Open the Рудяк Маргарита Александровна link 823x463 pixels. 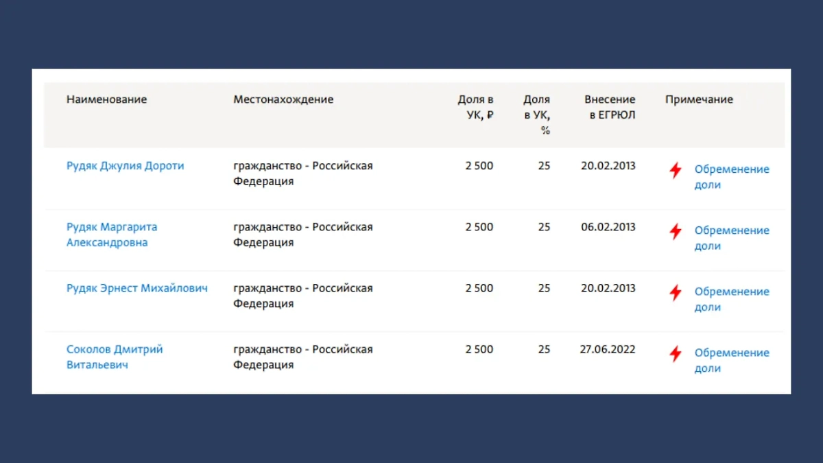tap(112, 235)
